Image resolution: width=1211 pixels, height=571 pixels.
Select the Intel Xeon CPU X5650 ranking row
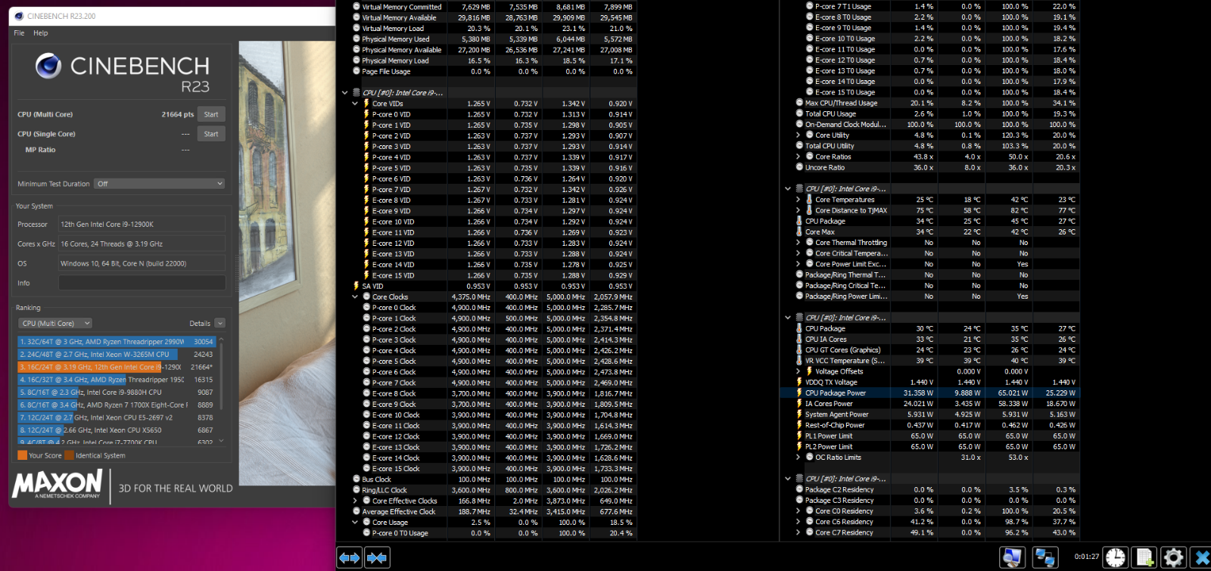[x=117, y=430]
